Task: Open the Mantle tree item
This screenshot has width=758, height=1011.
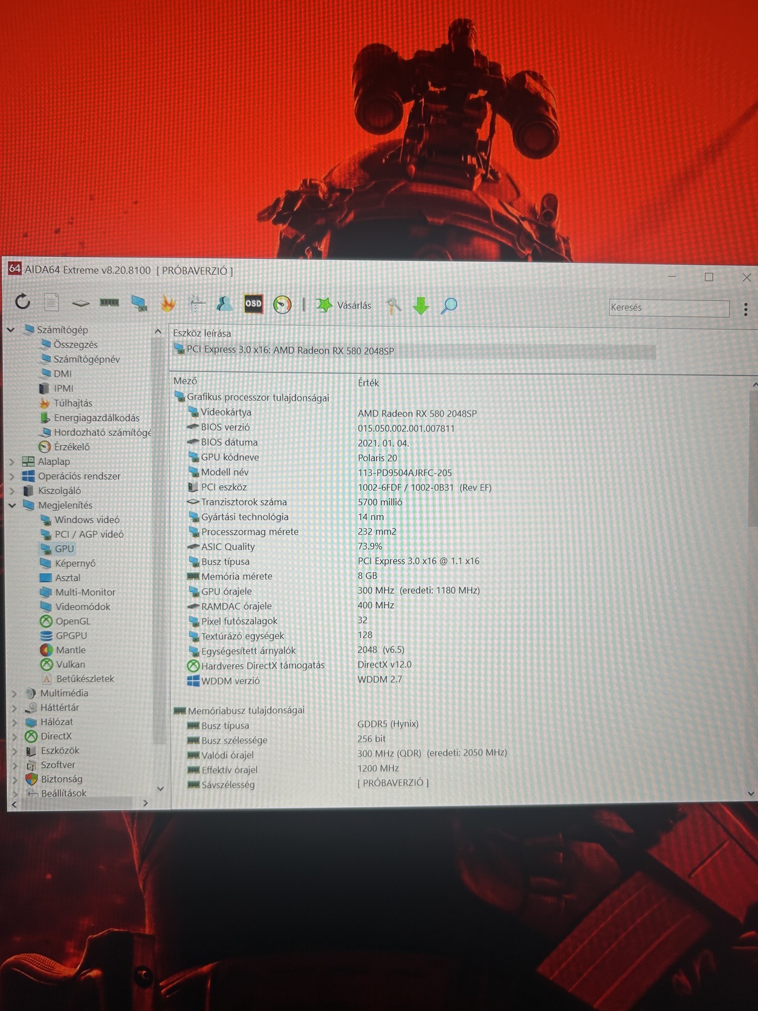Action: pos(71,650)
